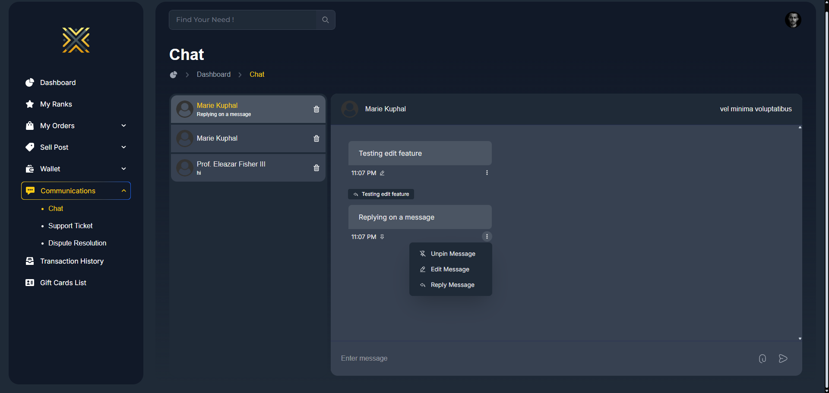Open options for 'Testing edit feature' message

pos(487,173)
